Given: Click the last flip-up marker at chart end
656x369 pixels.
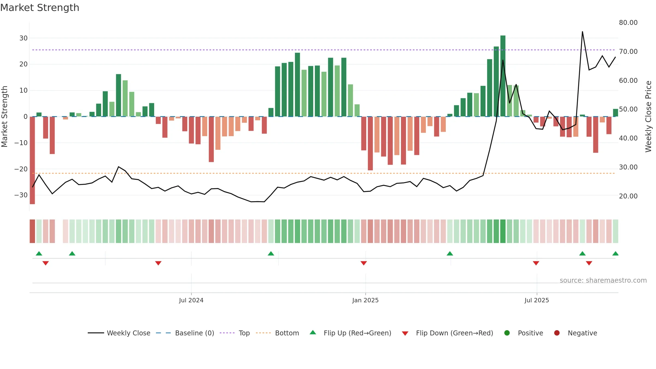Looking at the screenshot, I should (616, 253).
